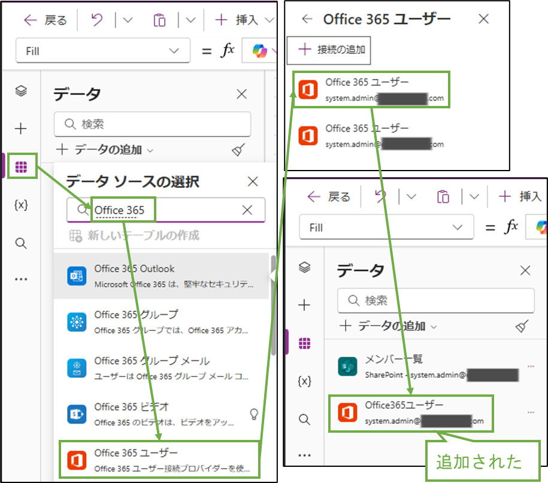Expand the undo dropdown chevron in the left screenshot
The height and width of the screenshot is (483, 548).
(128, 20)
